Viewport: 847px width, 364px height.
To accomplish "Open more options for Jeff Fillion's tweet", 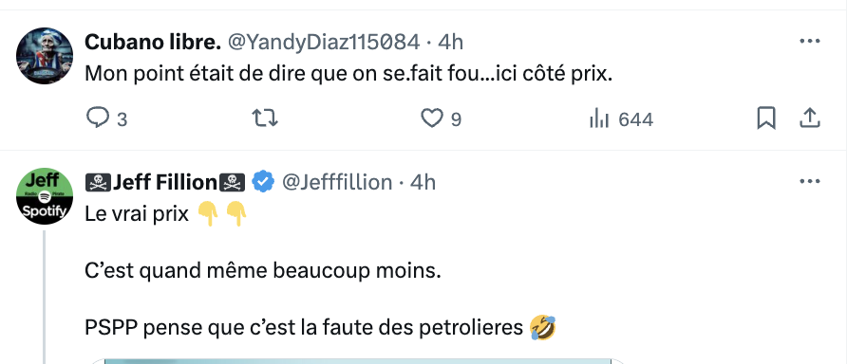I will [810, 182].
